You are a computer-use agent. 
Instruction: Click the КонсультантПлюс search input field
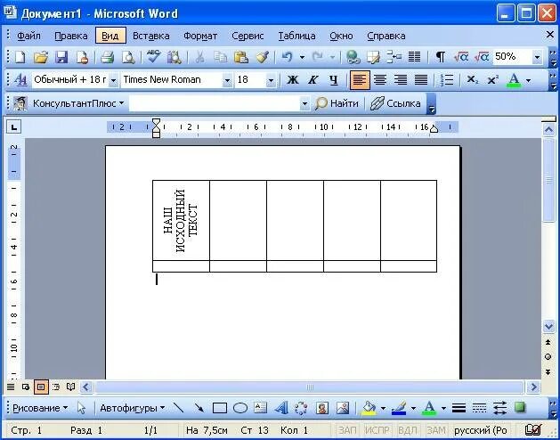[x=215, y=103]
